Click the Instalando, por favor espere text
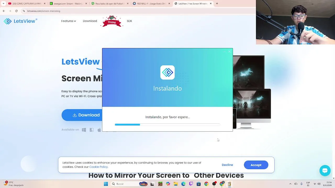 pos(167,117)
